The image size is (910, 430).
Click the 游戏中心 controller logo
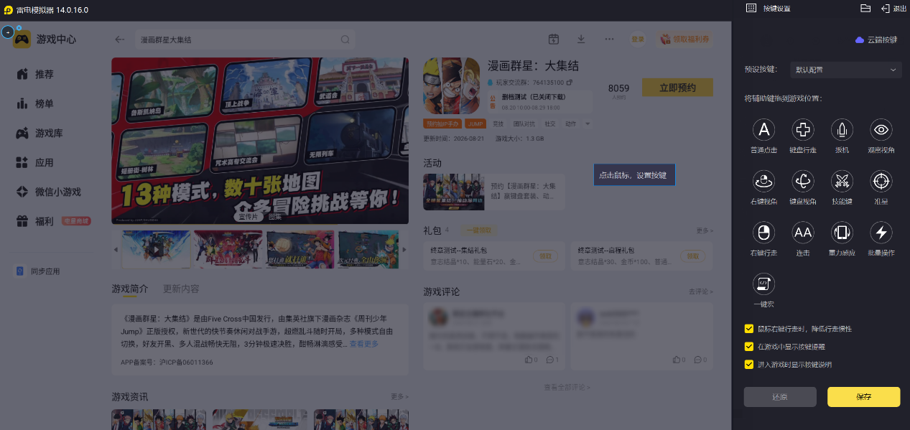pos(22,39)
